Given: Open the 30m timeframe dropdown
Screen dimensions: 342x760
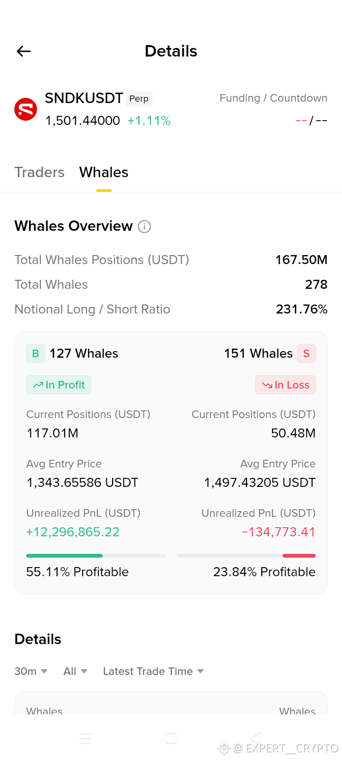Looking at the screenshot, I should [x=31, y=671].
